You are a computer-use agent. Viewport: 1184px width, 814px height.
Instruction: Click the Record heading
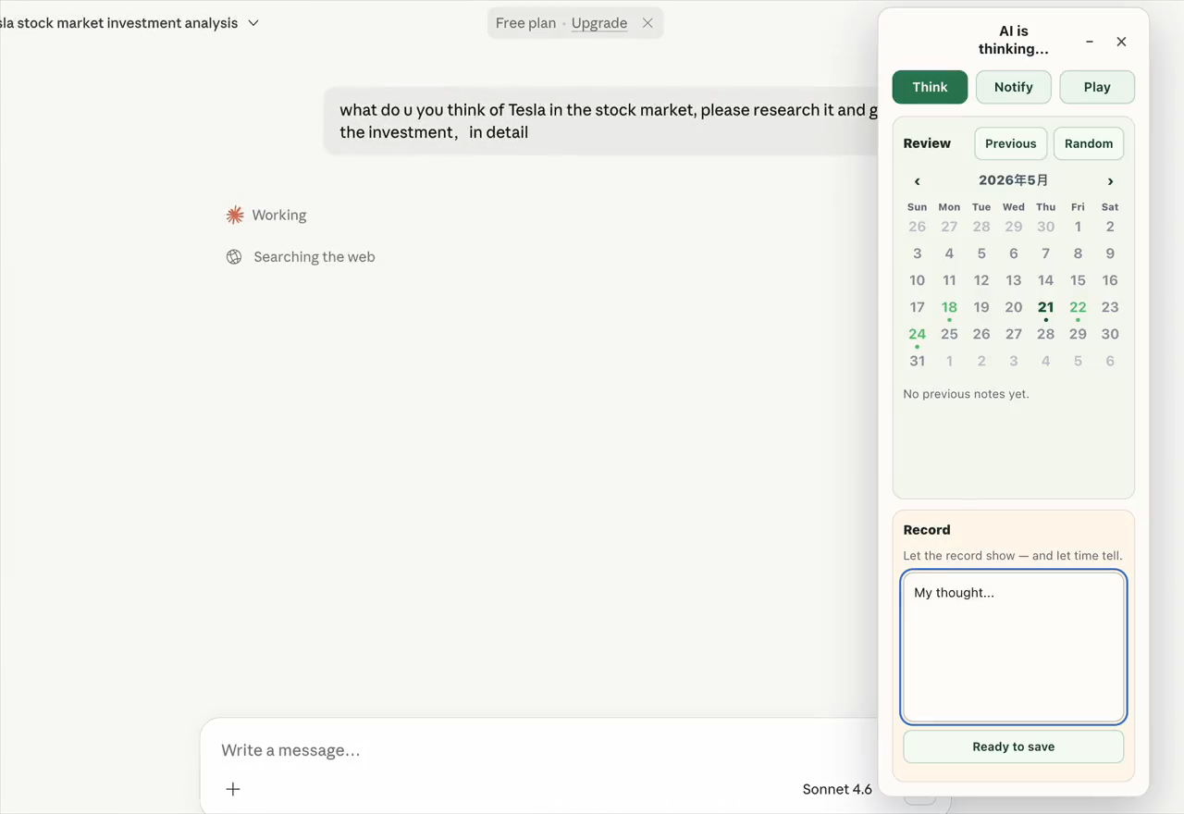[x=927, y=530]
